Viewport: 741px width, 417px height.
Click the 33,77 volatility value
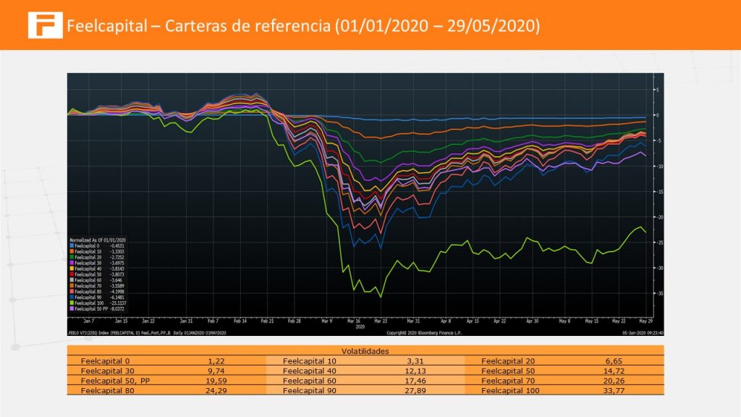614,390
